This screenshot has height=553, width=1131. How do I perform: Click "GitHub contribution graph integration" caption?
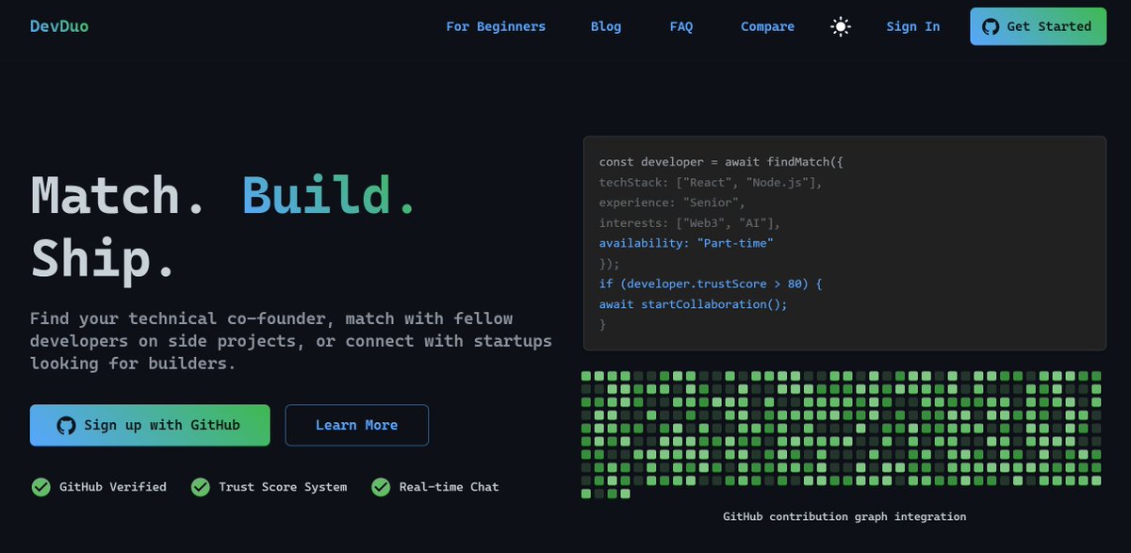click(844, 516)
